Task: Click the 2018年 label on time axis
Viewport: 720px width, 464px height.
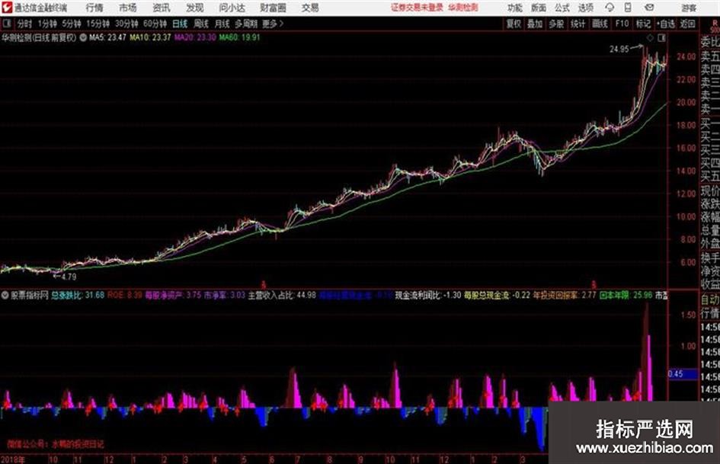Action: pos(13,459)
